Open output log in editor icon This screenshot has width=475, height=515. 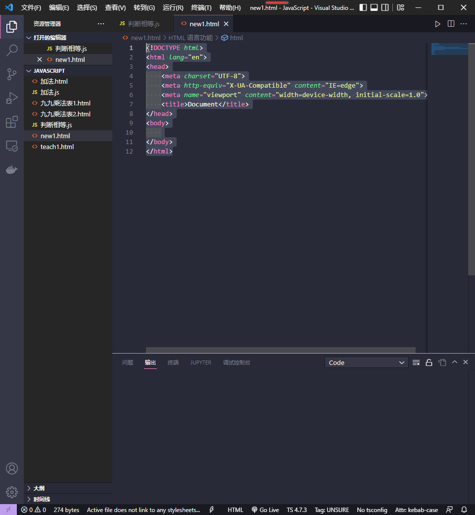tap(442, 362)
